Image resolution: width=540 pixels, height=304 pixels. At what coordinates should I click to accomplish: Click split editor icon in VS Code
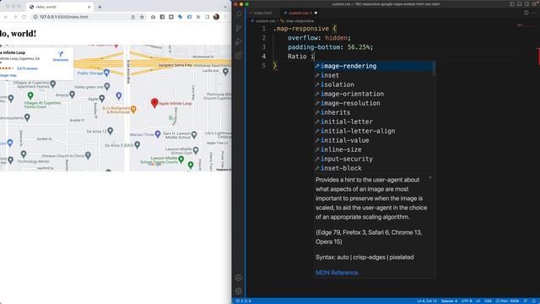(x=526, y=13)
